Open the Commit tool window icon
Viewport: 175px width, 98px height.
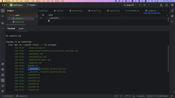3,16
